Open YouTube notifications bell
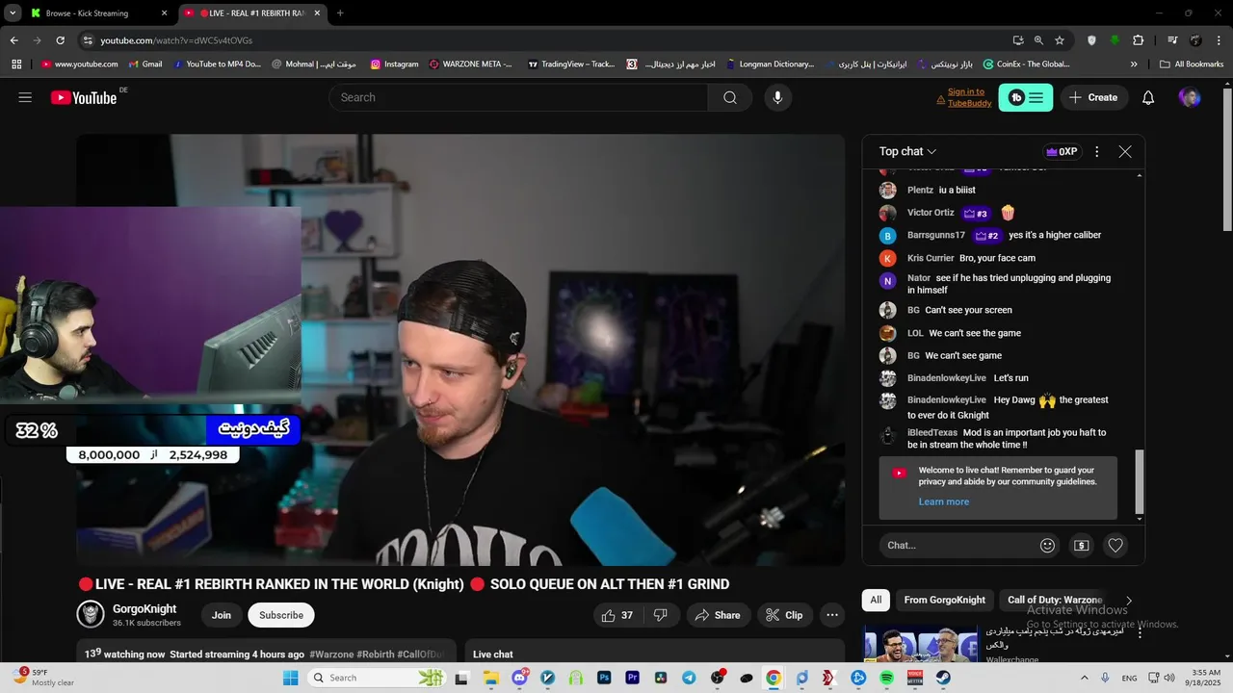This screenshot has height=693, width=1233. 1148,97
